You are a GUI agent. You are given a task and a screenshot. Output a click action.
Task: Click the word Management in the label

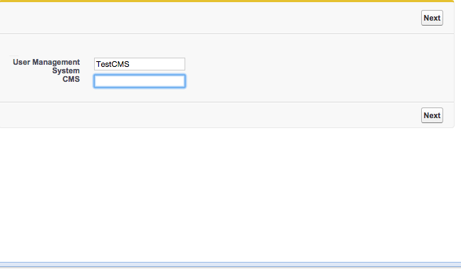pyautogui.click(x=56, y=62)
